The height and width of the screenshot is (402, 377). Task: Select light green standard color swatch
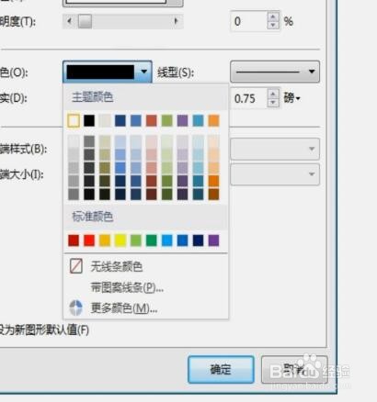tap(136, 240)
